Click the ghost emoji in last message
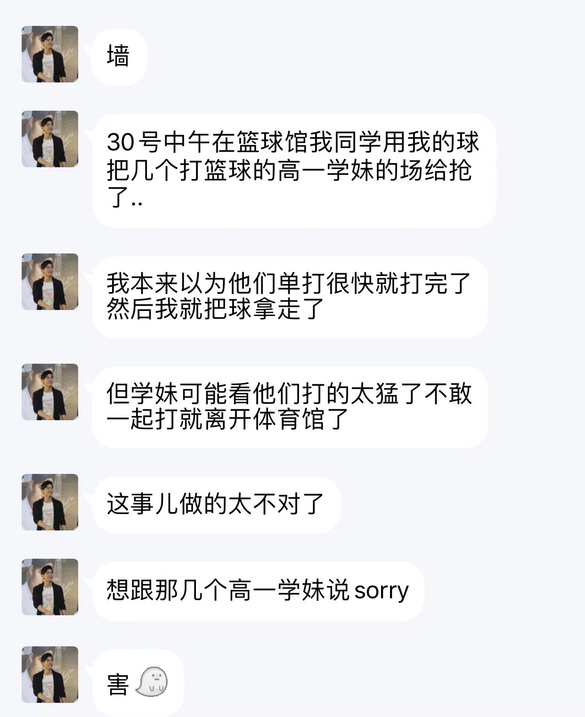The width and height of the screenshot is (585, 717). coord(152,682)
